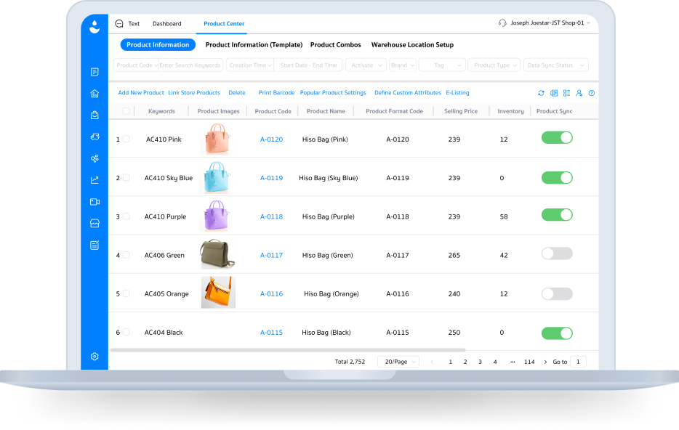This screenshot has width=679, height=430.
Task: Open the edit note sidebar icon
Action: coord(95,246)
